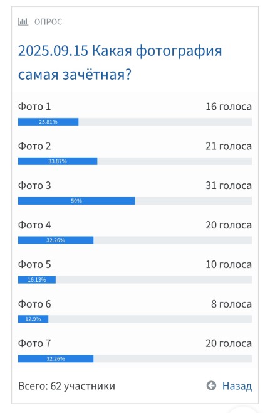Click the 33.87% progress bar

(x=135, y=161)
